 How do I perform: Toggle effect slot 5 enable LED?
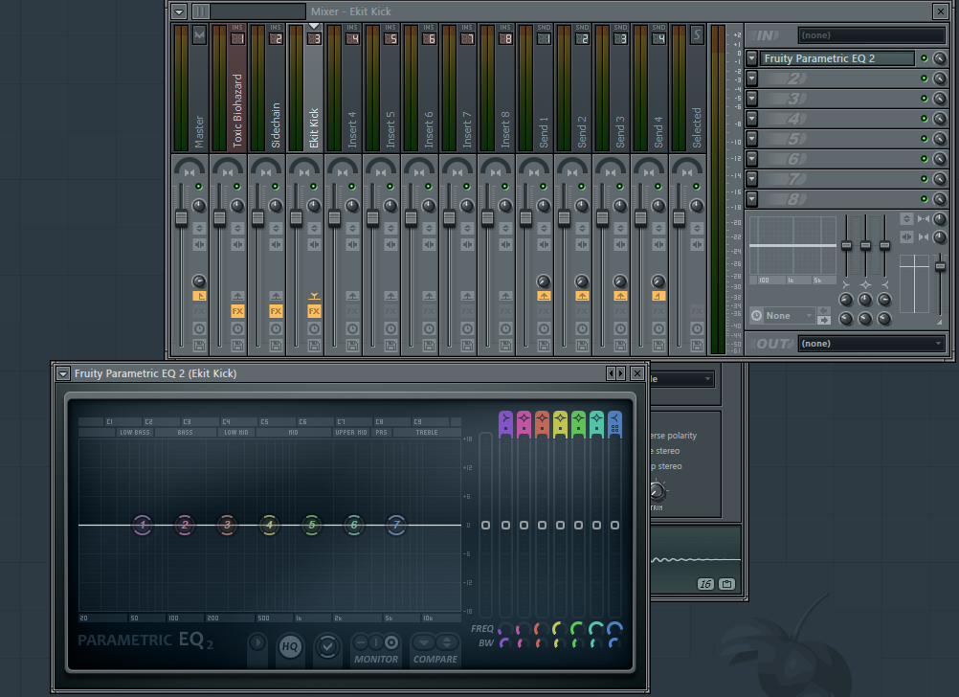point(925,139)
